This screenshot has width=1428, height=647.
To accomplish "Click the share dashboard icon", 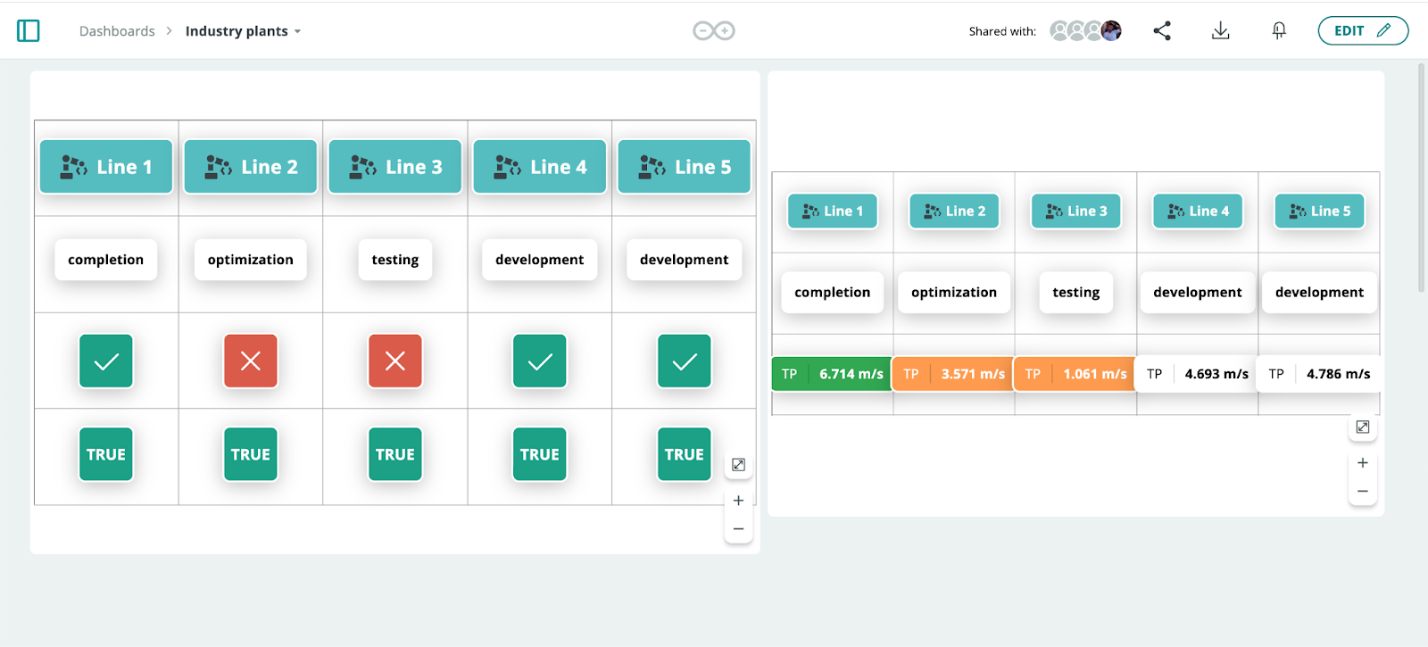I will coord(1162,31).
